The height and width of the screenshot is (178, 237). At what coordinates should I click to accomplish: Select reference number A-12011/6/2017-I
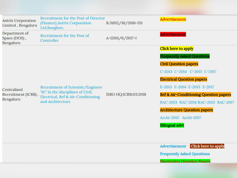(121, 38)
